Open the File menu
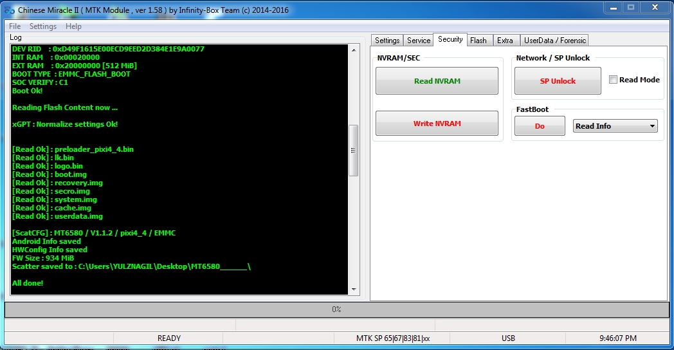The width and height of the screenshot is (674, 350). [x=15, y=26]
